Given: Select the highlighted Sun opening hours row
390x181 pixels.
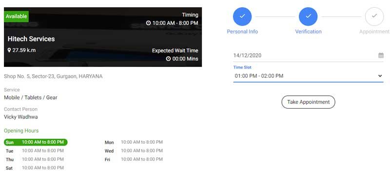Looking at the screenshot, I should (36, 142).
